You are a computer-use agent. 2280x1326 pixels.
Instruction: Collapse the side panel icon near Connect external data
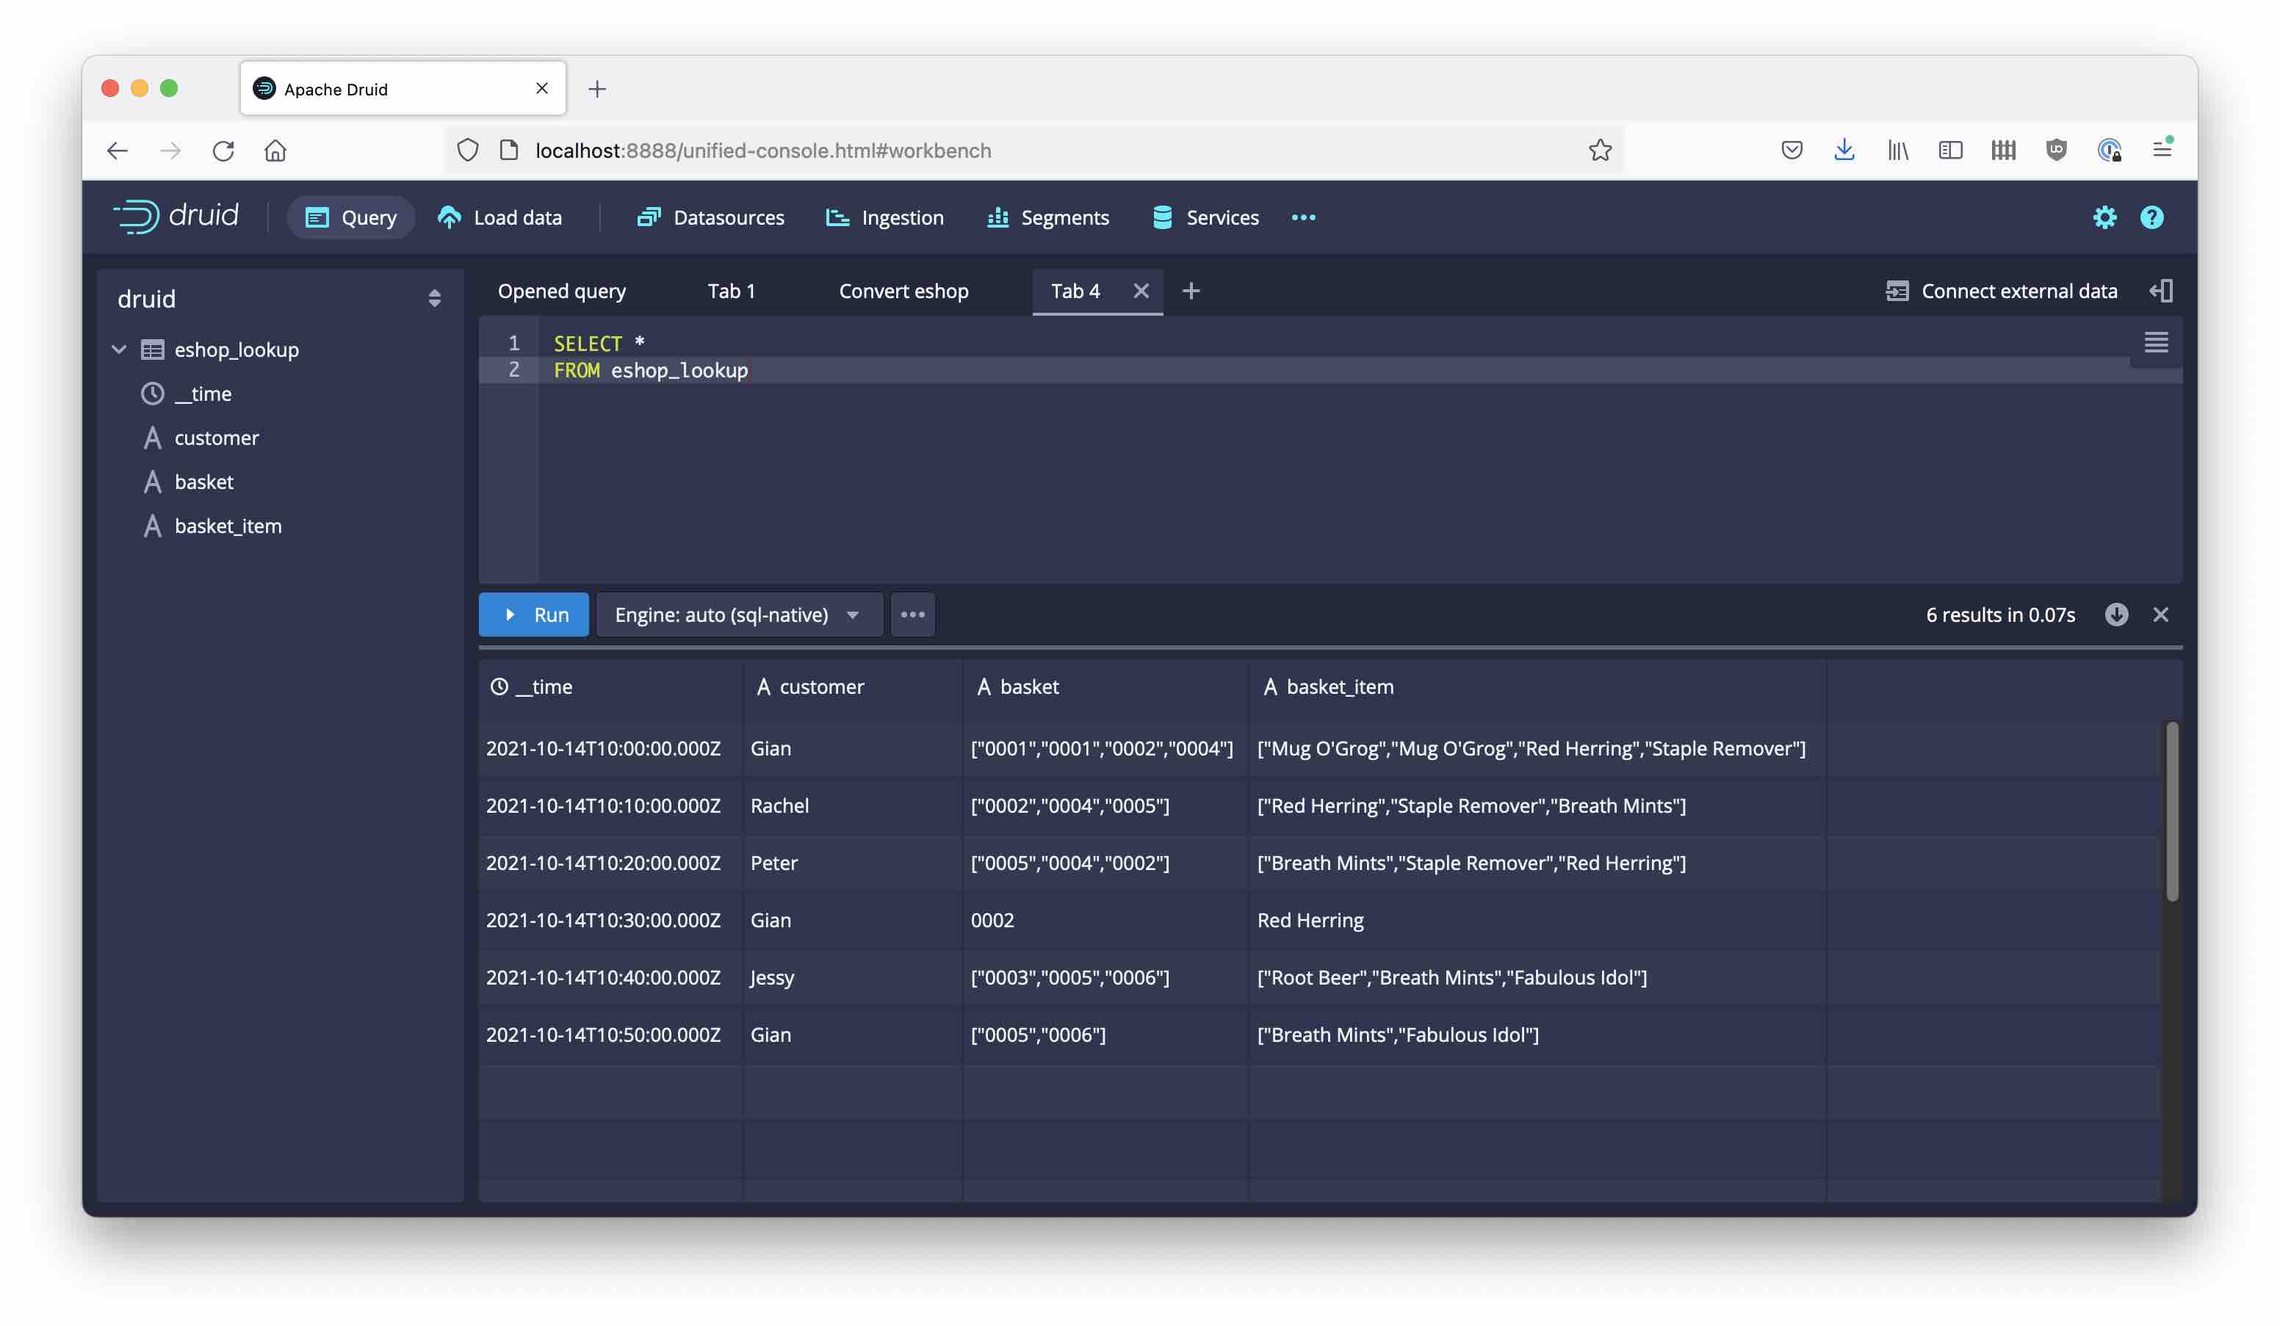[2162, 290]
